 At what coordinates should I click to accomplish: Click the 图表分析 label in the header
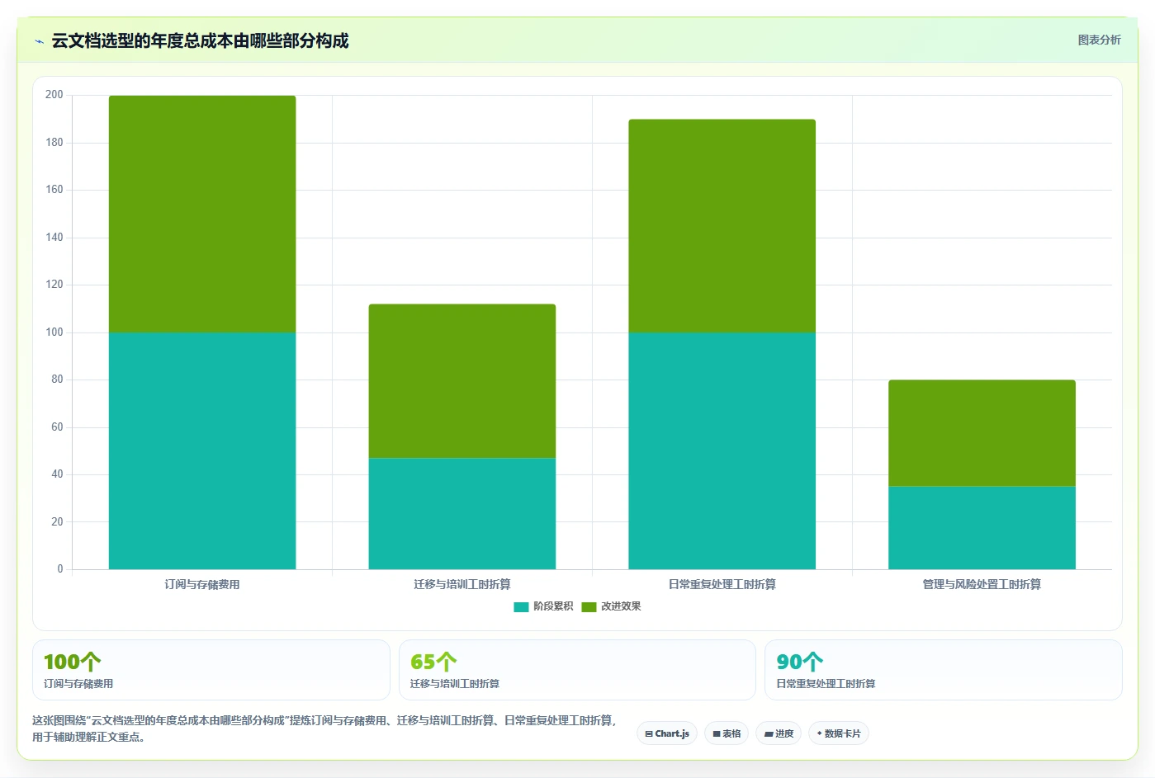(x=1099, y=40)
